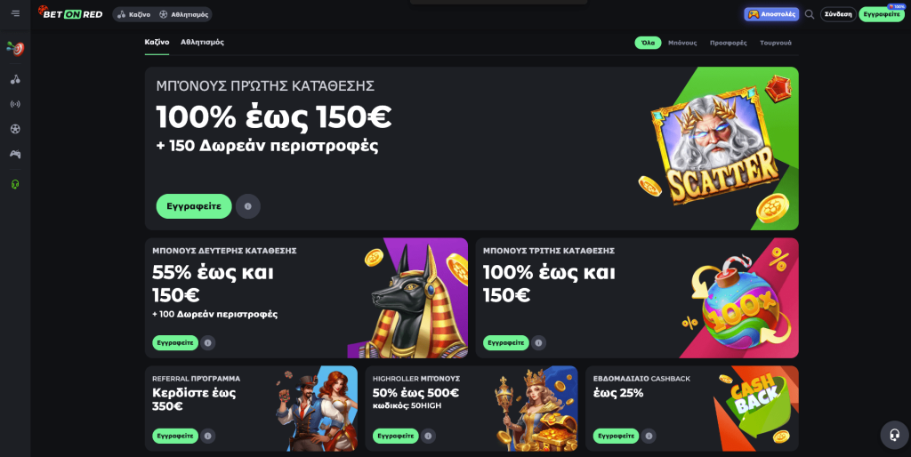The height and width of the screenshot is (457, 911).
Task: Open the live chat headset bubble
Action: click(x=894, y=435)
